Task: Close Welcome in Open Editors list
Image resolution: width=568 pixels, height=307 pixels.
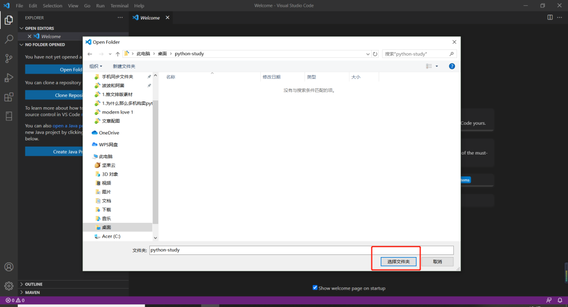Action: coord(29,36)
